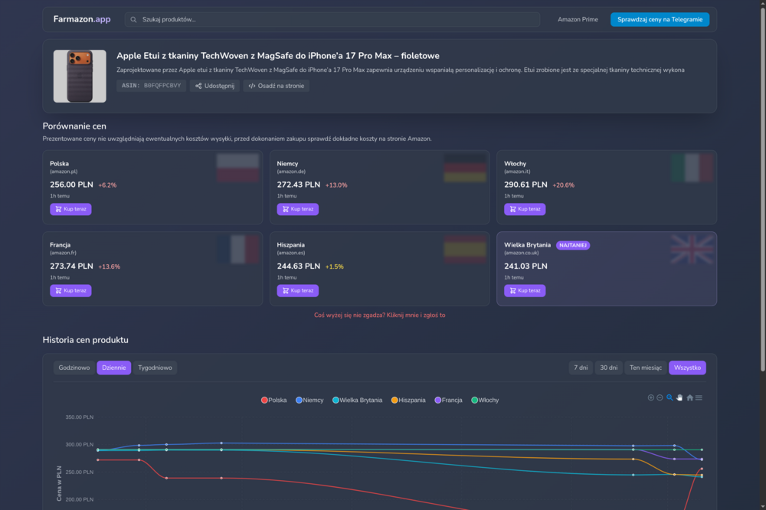Toggle Niemcy series in chart legend

click(309, 400)
